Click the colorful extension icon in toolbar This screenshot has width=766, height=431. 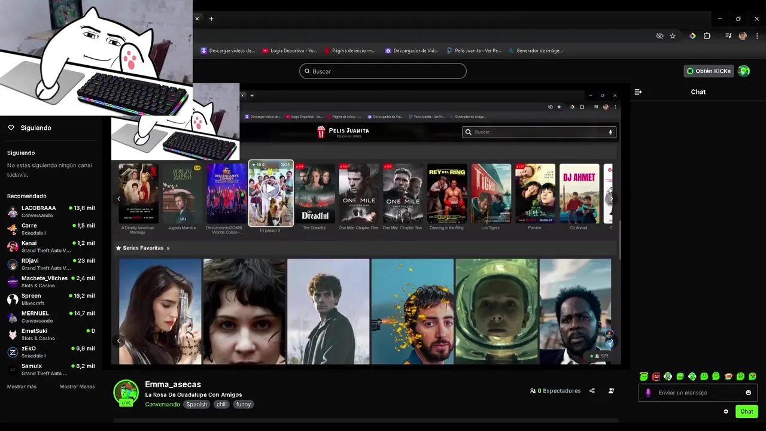(692, 36)
